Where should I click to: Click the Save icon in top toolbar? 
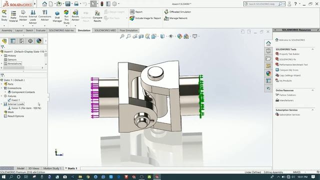[x=68, y=4]
